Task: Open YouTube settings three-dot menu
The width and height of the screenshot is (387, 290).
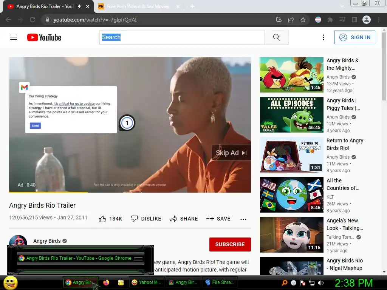Action: point(324,37)
